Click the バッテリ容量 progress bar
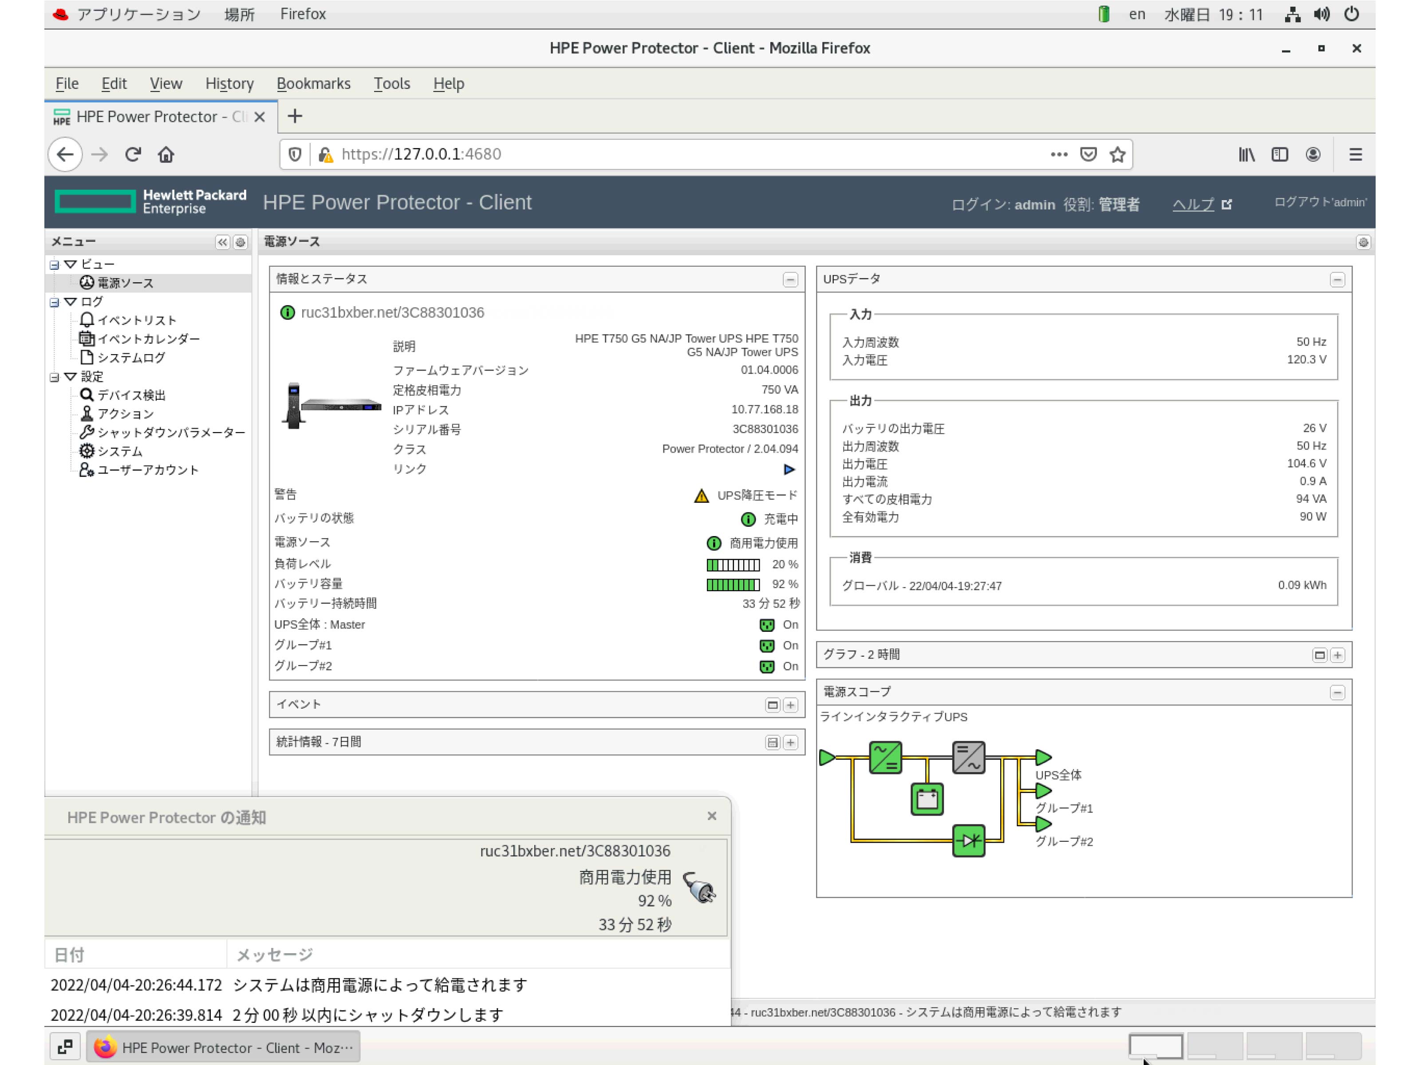1420x1065 pixels. [733, 585]
